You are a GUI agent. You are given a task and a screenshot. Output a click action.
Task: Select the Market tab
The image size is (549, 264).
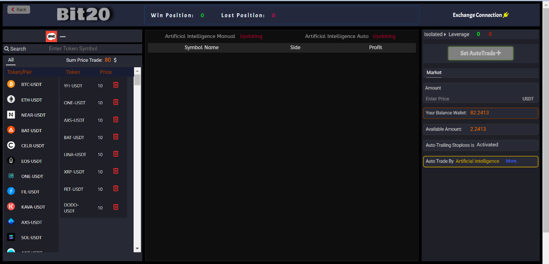(x=434, y=72)
